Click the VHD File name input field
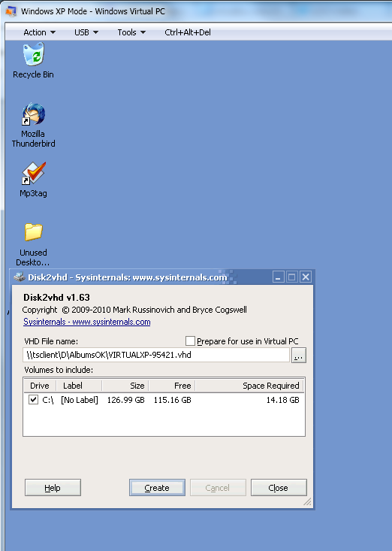 156,355
